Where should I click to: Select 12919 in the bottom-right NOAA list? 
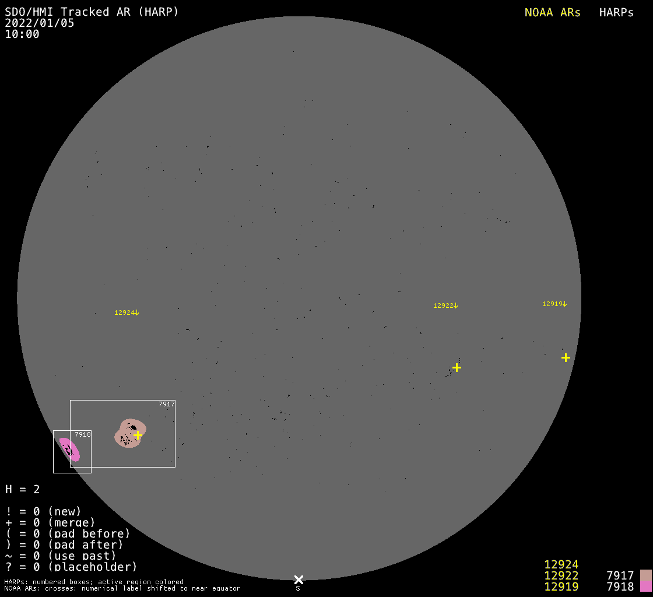(x=561, y=587)
